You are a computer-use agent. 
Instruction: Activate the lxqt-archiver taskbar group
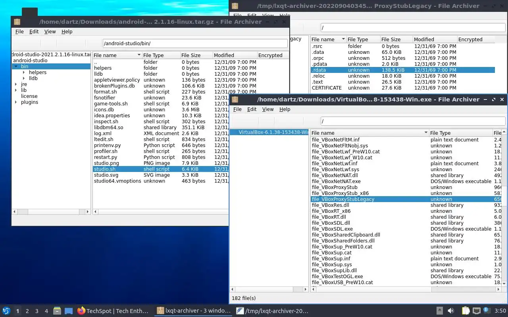tap(193, 311)
